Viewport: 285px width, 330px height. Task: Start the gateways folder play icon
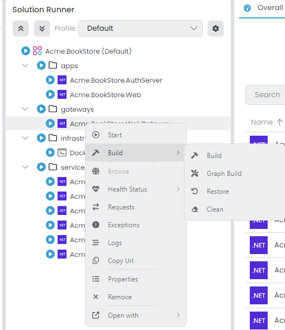pyautogui.click(x=41, y=109)
